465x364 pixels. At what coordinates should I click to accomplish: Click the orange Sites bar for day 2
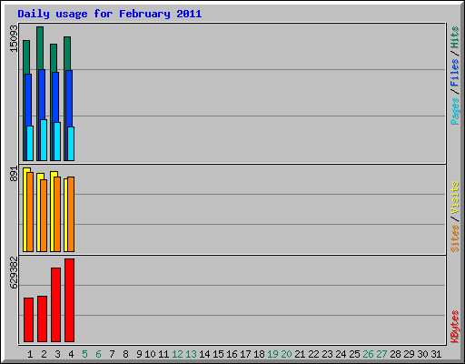[x=44, y=216]
